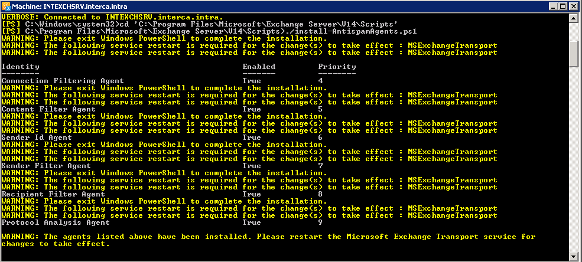The height and width of the screenshot is (262, 582).
Task: Maximize the INTEXCHSRV shell window
Action: click(x=563, y=6)
